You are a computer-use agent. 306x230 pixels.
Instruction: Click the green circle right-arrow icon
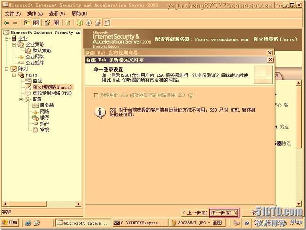pos(80,23)
